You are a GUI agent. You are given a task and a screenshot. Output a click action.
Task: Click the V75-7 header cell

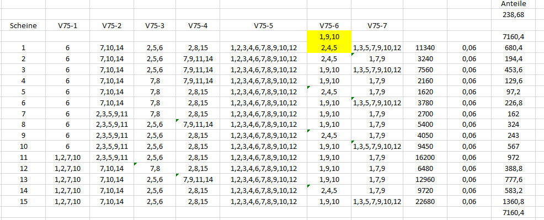coord(377,25)
